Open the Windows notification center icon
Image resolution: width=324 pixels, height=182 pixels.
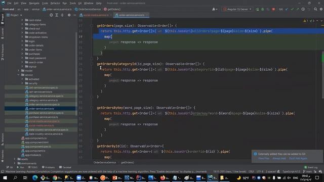point(317,177)
